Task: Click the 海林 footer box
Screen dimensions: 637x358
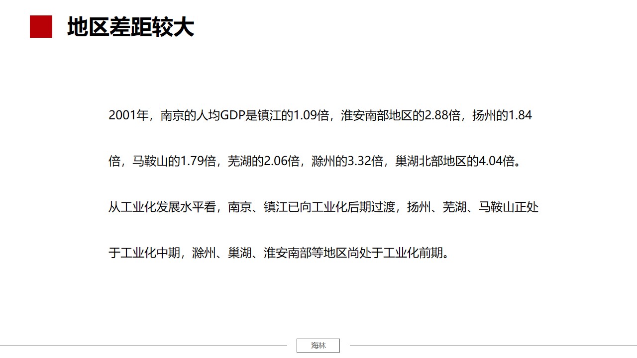Action: 318,346
